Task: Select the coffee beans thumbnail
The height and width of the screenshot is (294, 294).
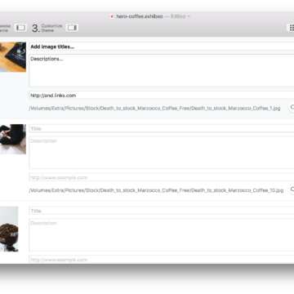Action: pyautogui.click(x=9, y=229)
